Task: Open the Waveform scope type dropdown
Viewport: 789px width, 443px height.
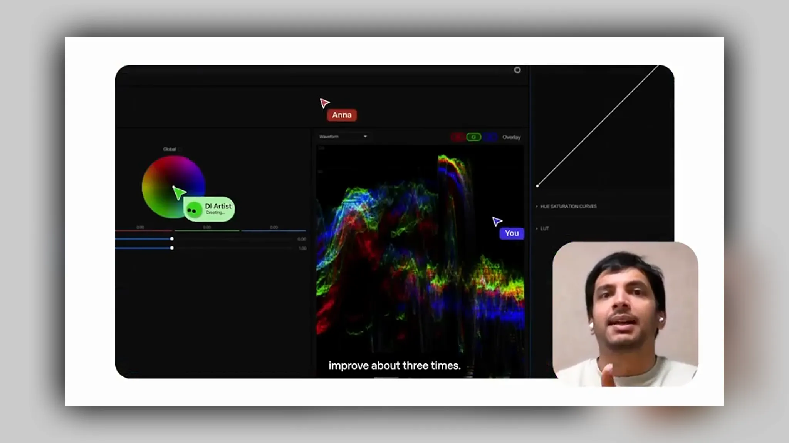Action: [343, 137]
